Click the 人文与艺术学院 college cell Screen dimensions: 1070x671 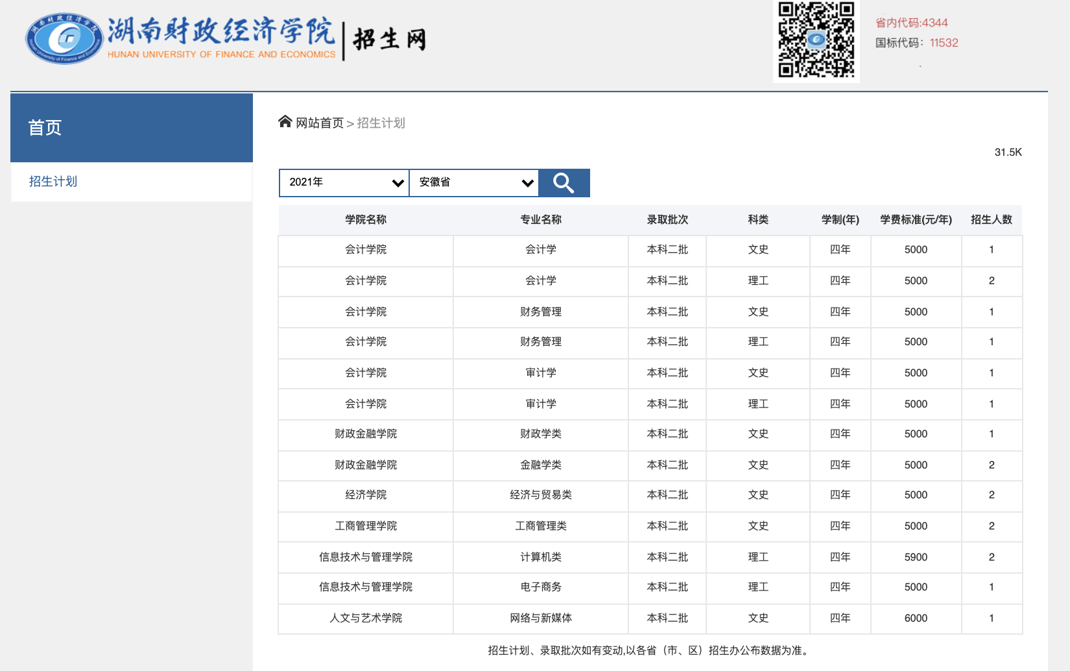coord(366,618)
